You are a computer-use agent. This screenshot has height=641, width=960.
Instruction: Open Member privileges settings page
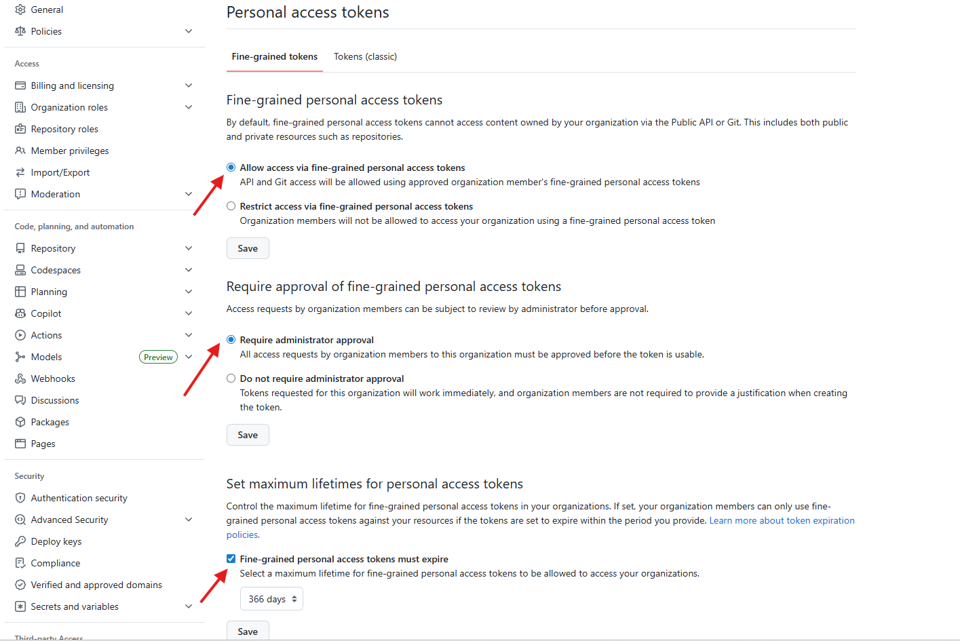(x=69, y=151)
